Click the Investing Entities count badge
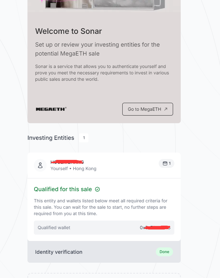This screenshot has height=278, width=220. tap(84, 138)
